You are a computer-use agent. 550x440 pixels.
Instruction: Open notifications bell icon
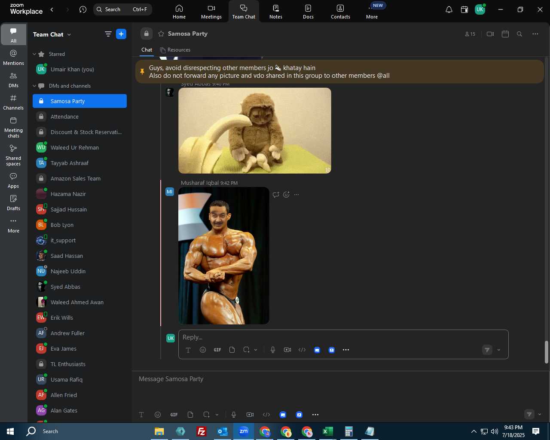(449, 9)
